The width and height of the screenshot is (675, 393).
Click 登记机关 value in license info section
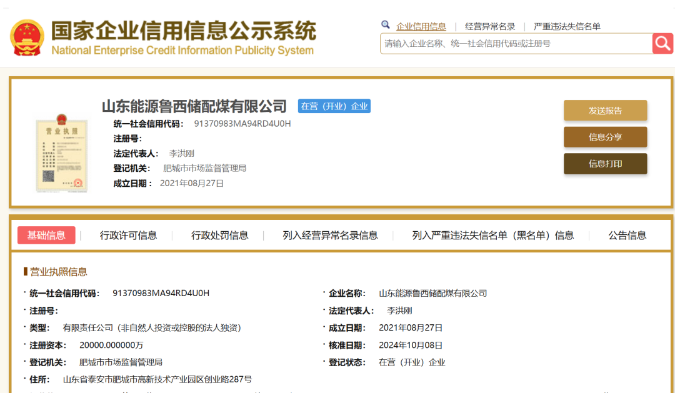coord(121,362)
